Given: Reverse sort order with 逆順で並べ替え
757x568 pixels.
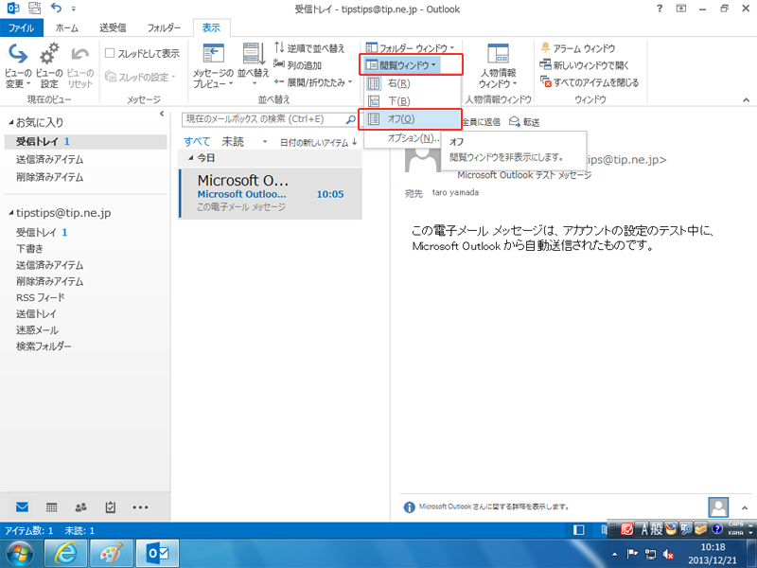Looking at the screenshot, I should [x=309, y=48].
